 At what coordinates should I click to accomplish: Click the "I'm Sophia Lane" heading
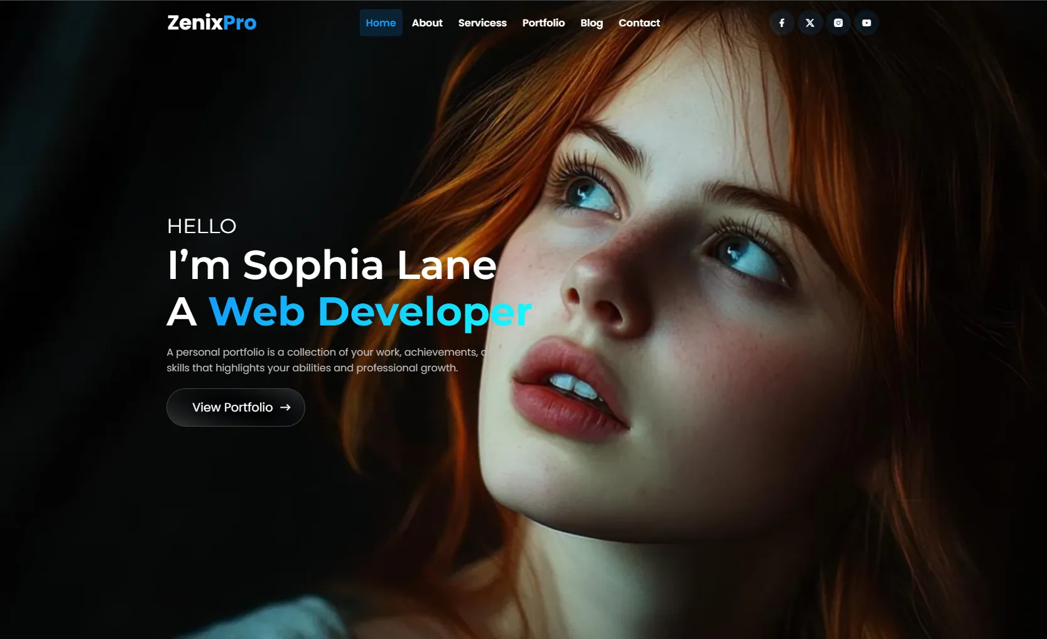coord(332,265)
